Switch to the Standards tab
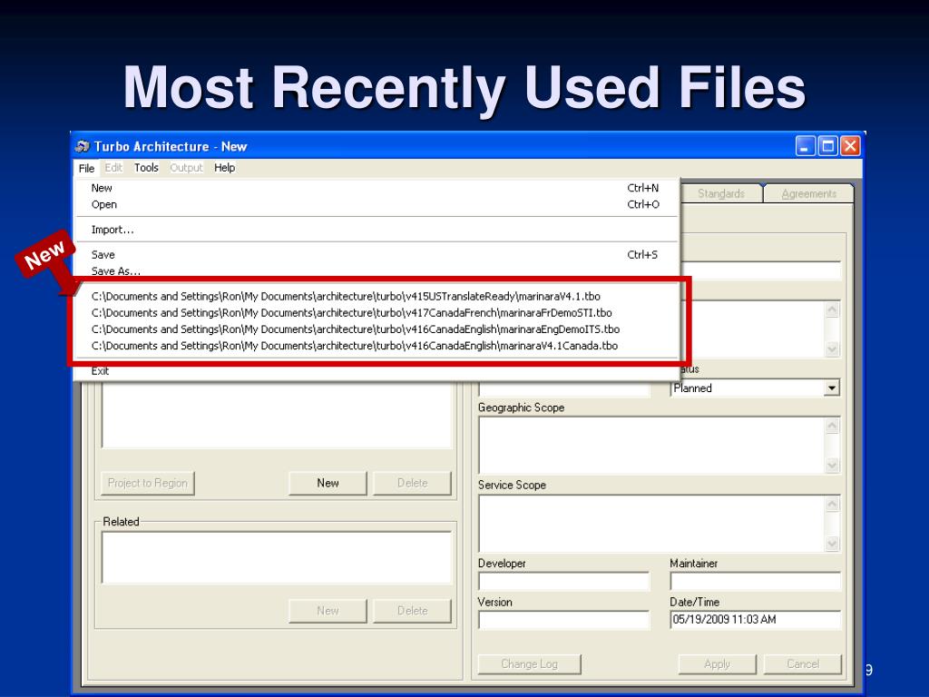929x697 pixels. [721, 194]
